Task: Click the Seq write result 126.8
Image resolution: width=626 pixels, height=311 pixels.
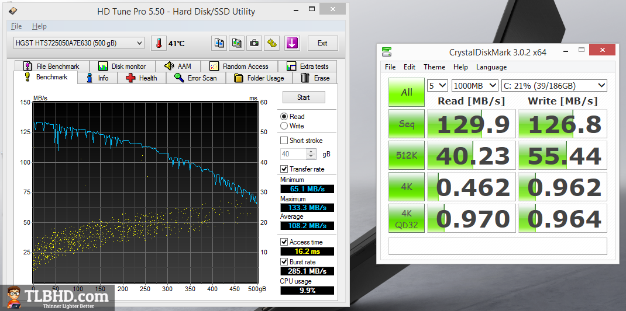Action: coord(562,124)
